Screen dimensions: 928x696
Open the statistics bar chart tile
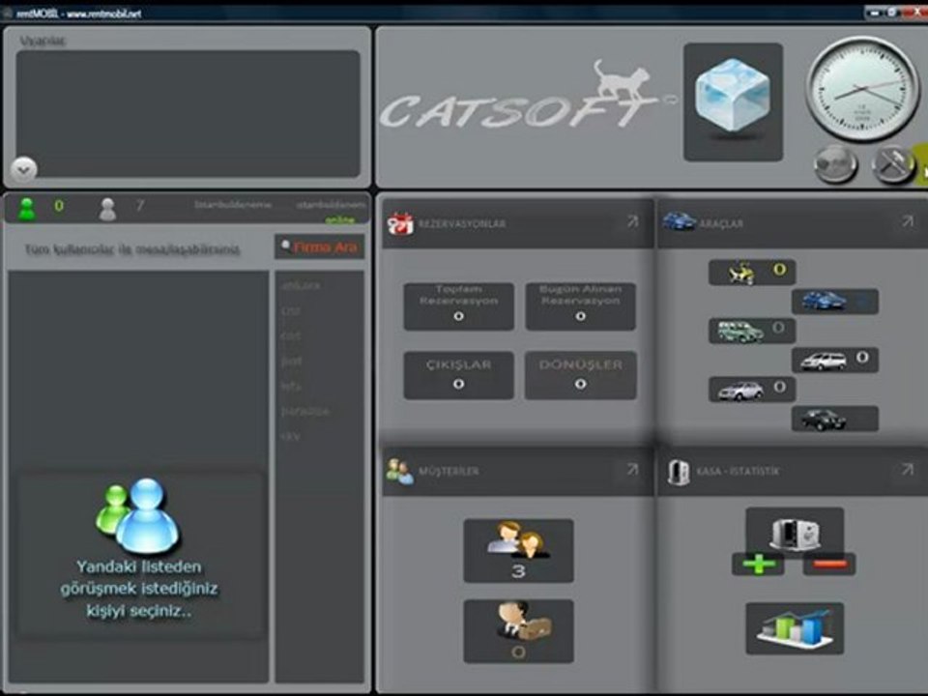[795, 628]
